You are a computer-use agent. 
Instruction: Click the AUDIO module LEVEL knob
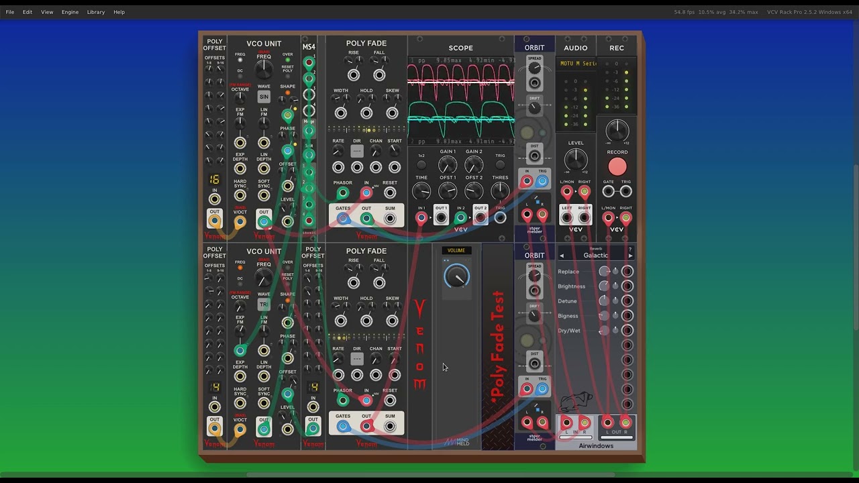point(575,160)
